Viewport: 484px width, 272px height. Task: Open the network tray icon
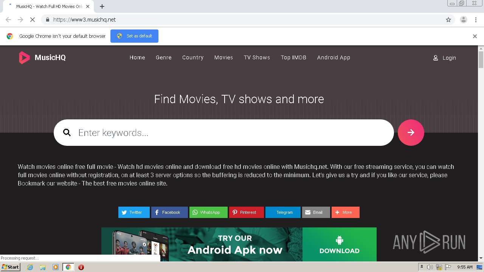439,267
